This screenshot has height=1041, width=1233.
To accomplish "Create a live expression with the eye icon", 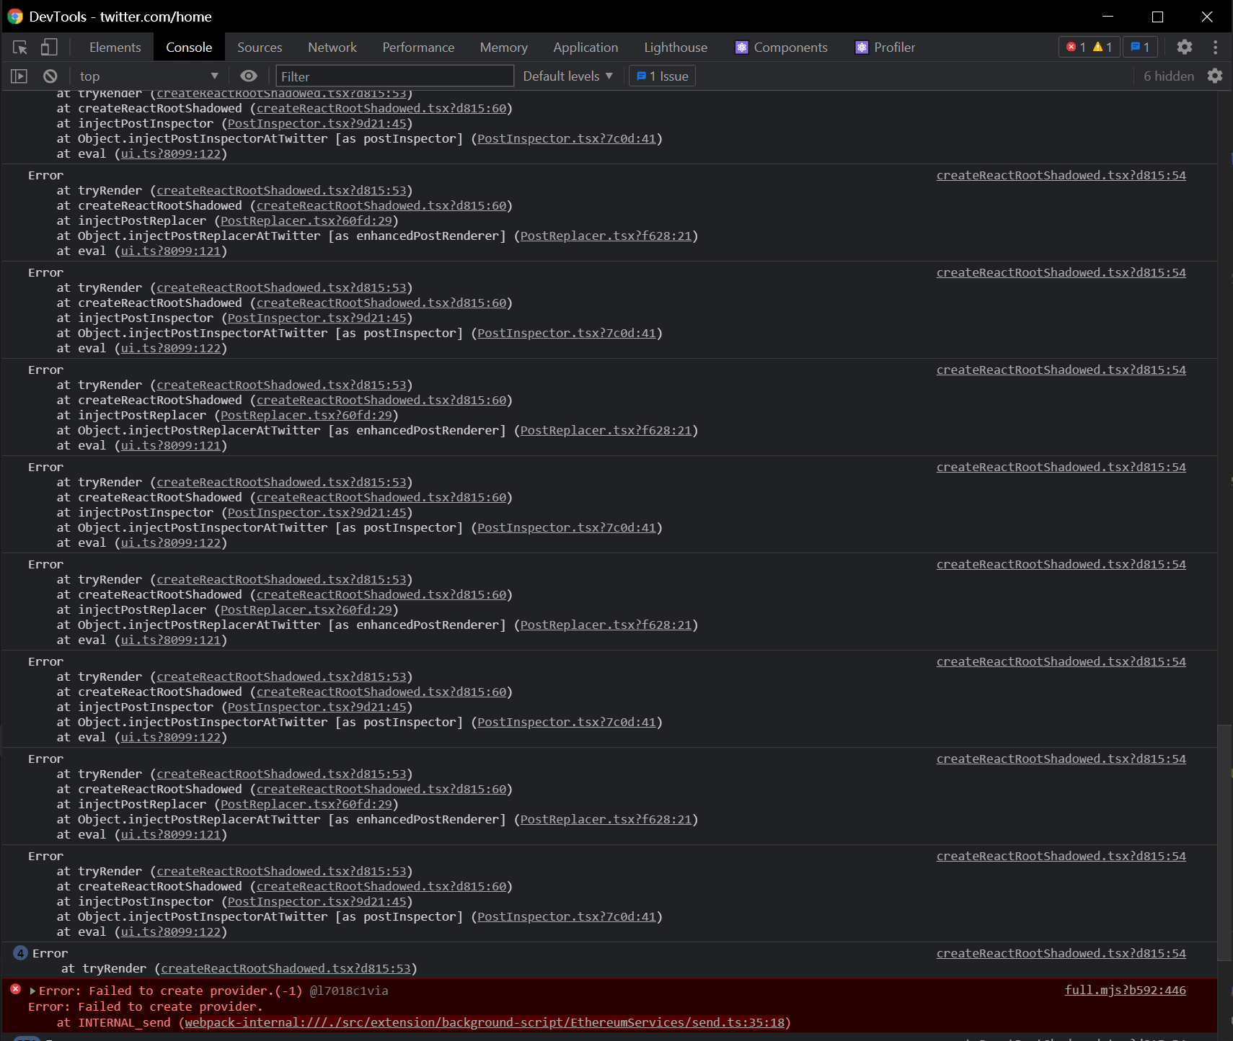I will click(249, 76).
